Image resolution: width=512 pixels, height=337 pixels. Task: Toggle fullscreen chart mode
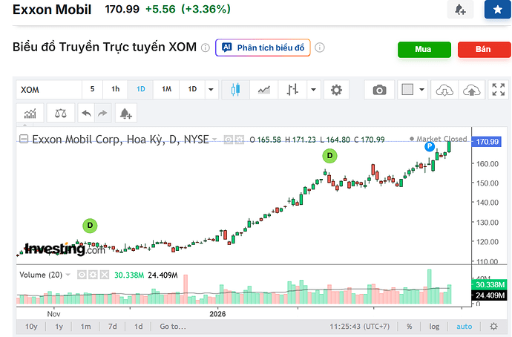(x=499, y=90)
